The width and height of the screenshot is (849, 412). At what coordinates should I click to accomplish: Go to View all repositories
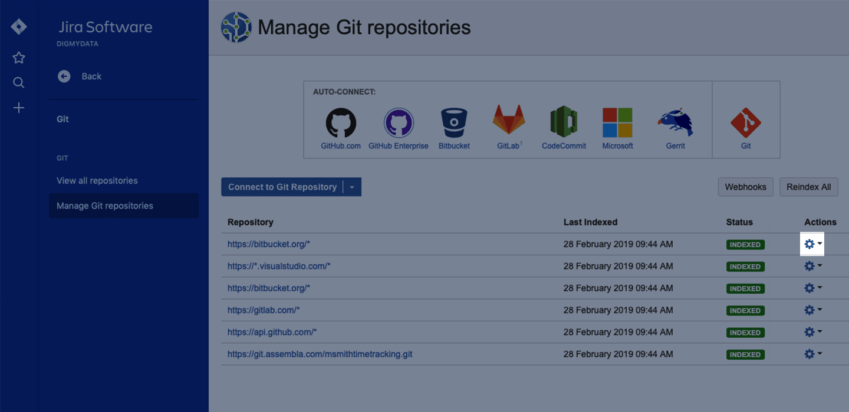click(x=97, y=181)
